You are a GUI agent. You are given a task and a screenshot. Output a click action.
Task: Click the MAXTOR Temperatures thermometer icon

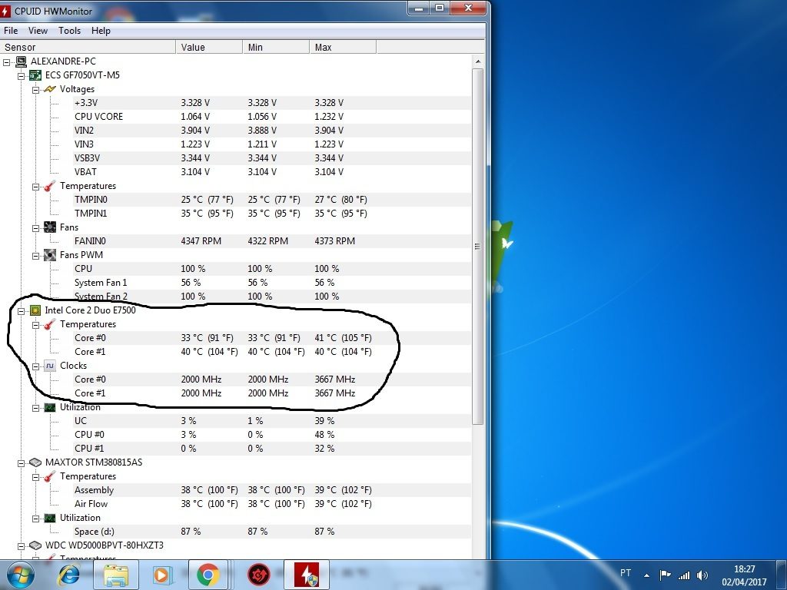pos(50,476)
